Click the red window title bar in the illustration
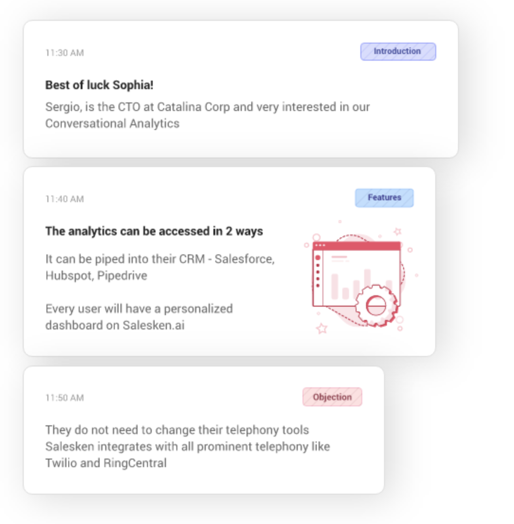Image resolution: width=514 pixels, height=524 pixels. click(357, 246)
